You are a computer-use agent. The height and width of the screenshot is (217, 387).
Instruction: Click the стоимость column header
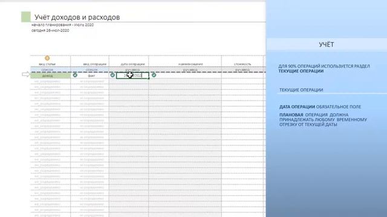click(242, 64)
